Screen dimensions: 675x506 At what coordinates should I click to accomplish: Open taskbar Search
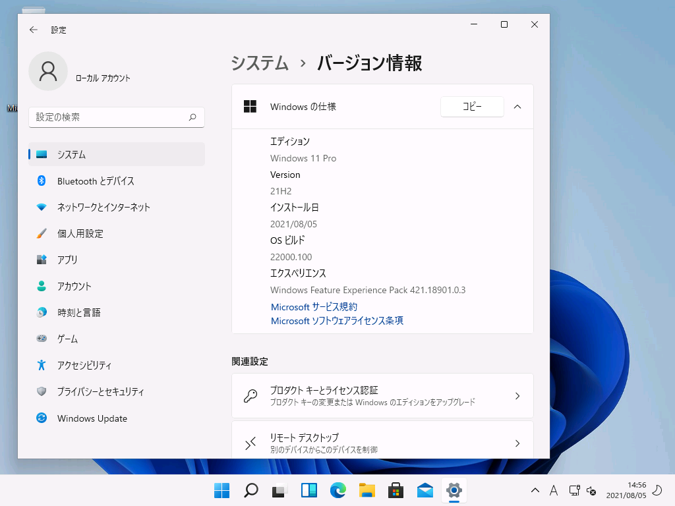point(251,490)
